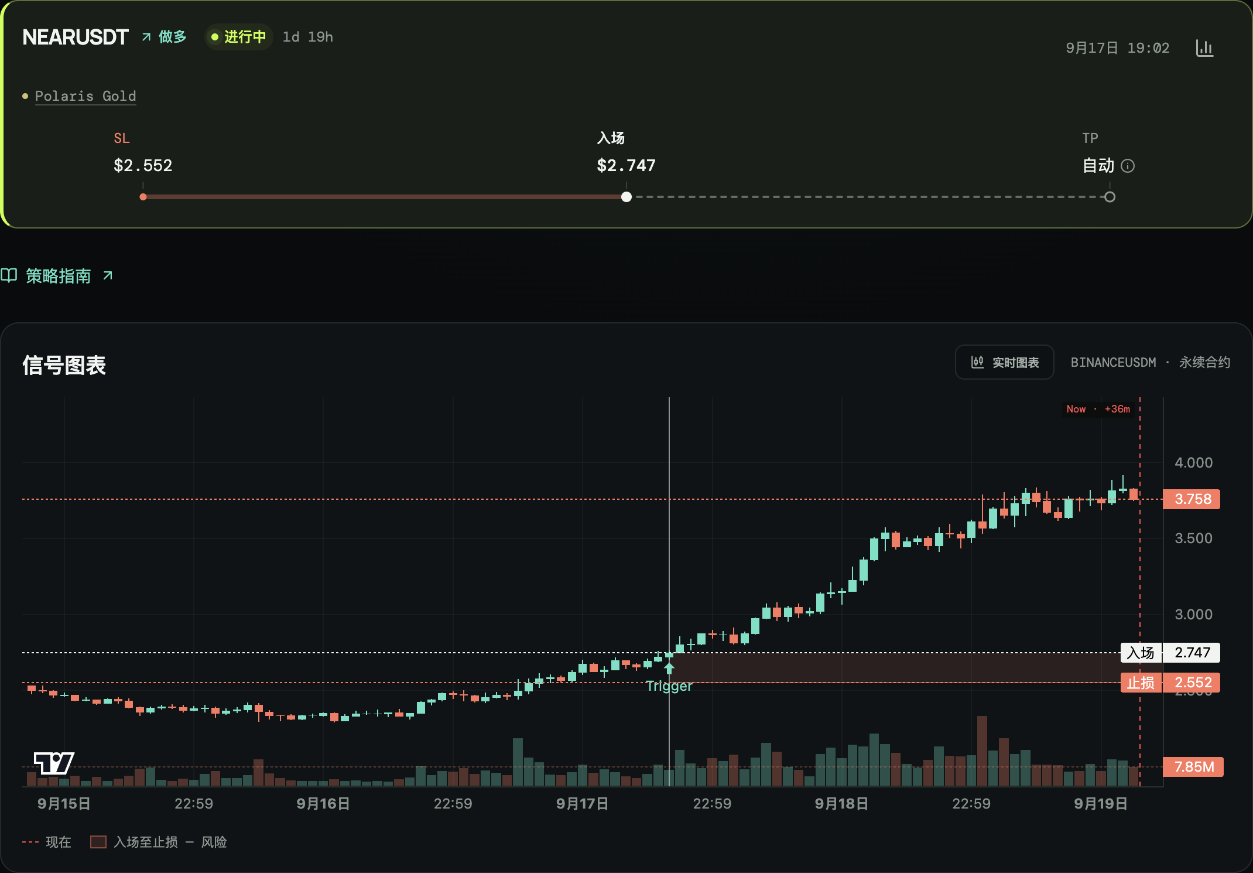Click the 1d 19h duration text
1253x873 pixels.
point(307,37)
